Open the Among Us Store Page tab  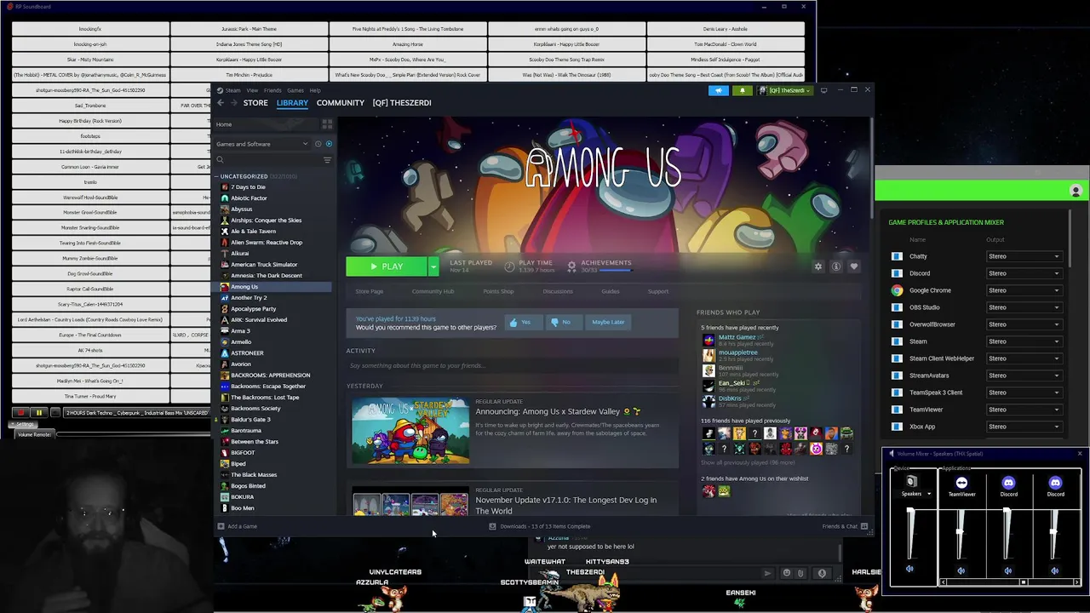coord(370,291)
